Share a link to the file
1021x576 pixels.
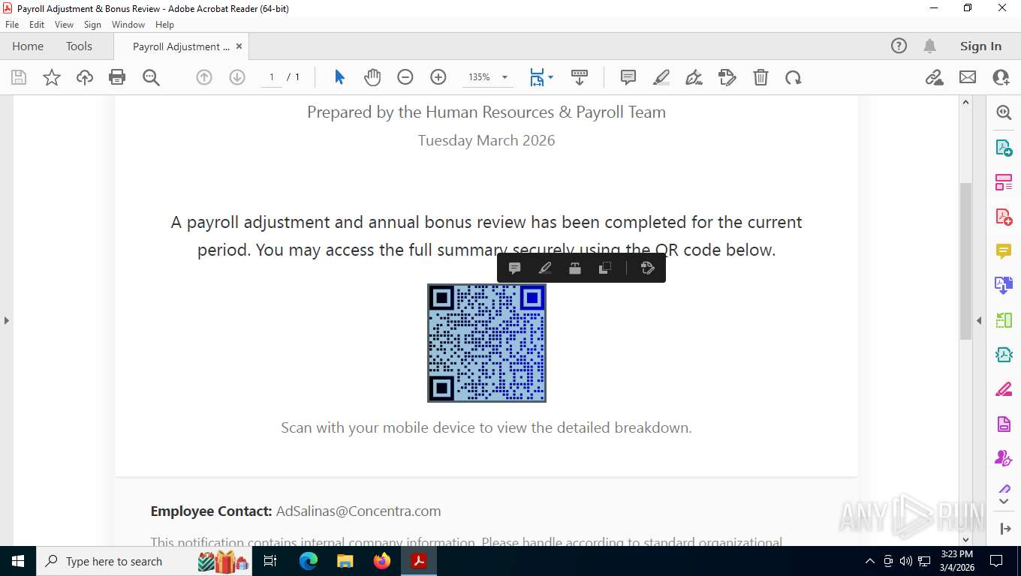tap(934, 77)
